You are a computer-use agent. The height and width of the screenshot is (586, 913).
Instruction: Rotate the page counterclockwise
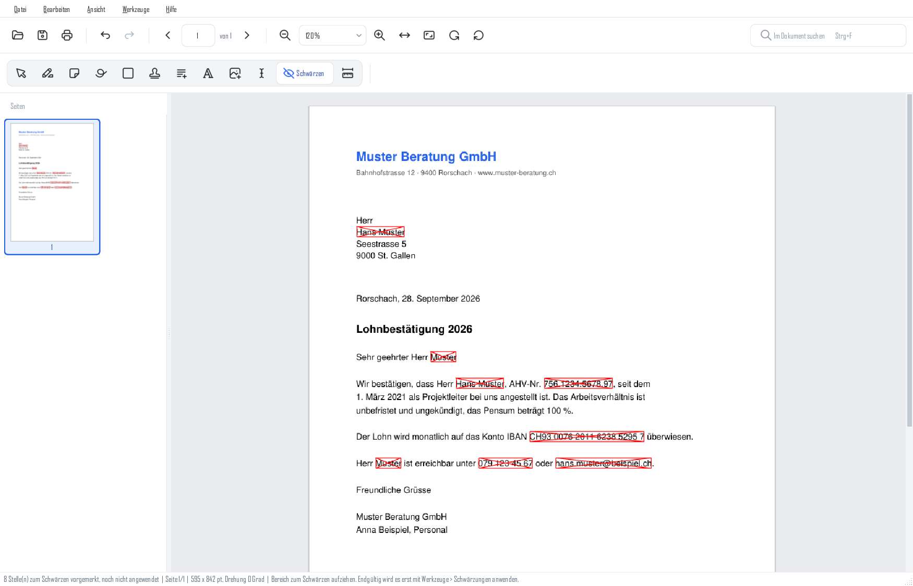click(x=478, y=35)
